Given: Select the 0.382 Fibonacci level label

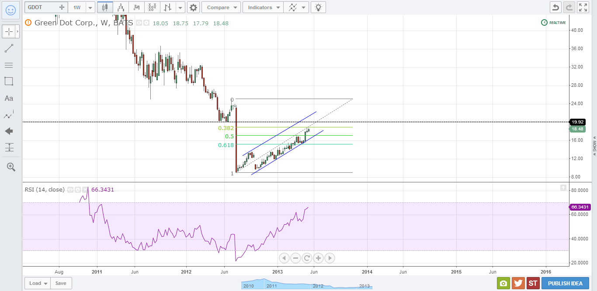Looking at the screenshot, I should 226,128.
